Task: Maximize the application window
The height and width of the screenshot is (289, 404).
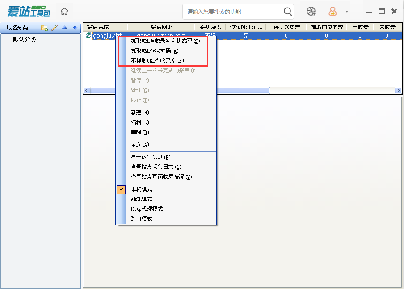Action: coord(382,11)
